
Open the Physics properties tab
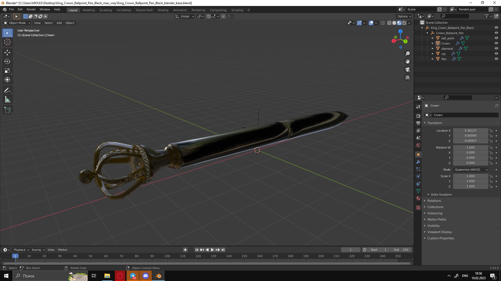click(x=418, y=176)
